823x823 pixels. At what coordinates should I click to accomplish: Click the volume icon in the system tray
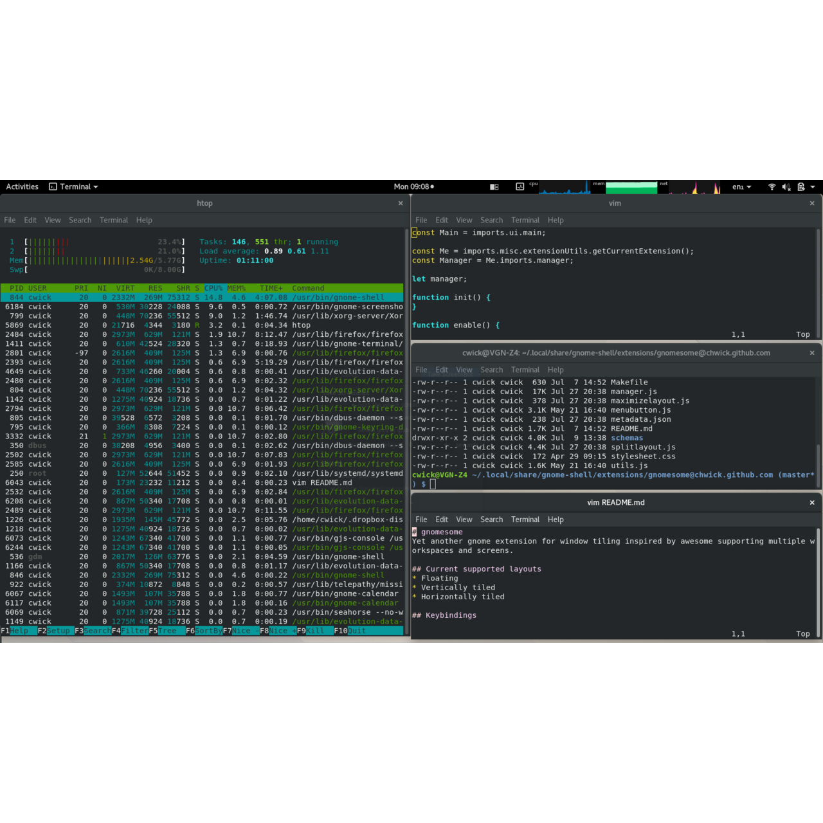tap(785, 187)
